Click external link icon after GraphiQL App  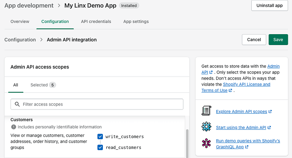tap(247, 147)
